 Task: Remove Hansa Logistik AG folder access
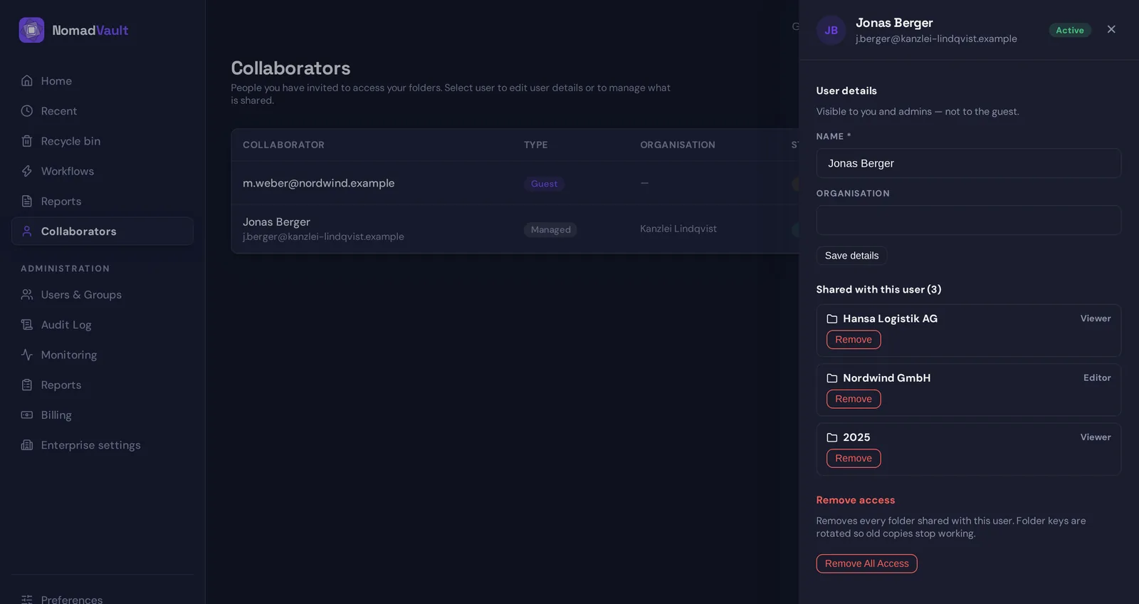coord(854,340)
